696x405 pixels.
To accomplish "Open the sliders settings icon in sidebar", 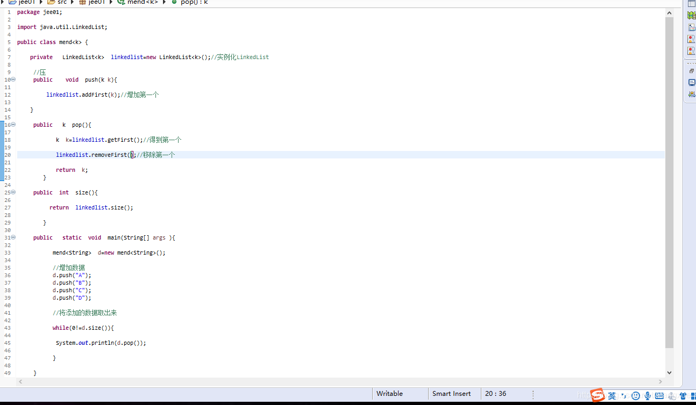I will 692,95.
